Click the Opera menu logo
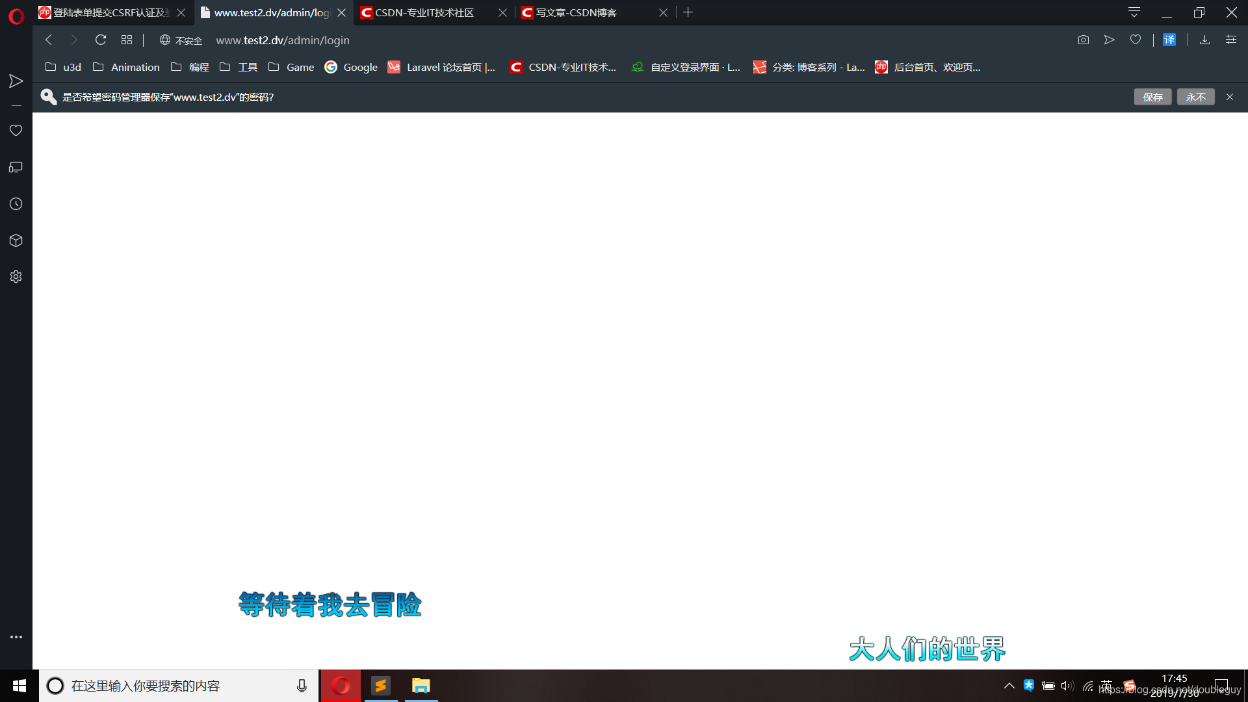Screen dimensions: 1248x702 (x=16, y=15)
